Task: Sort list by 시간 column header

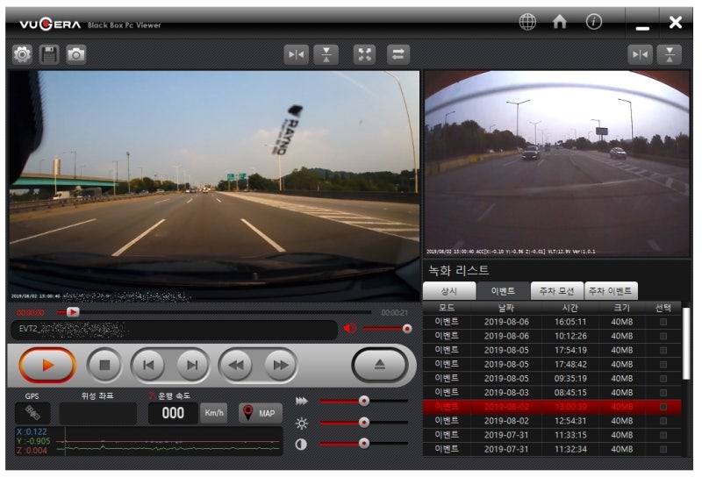Action: (x=570, y=308)
